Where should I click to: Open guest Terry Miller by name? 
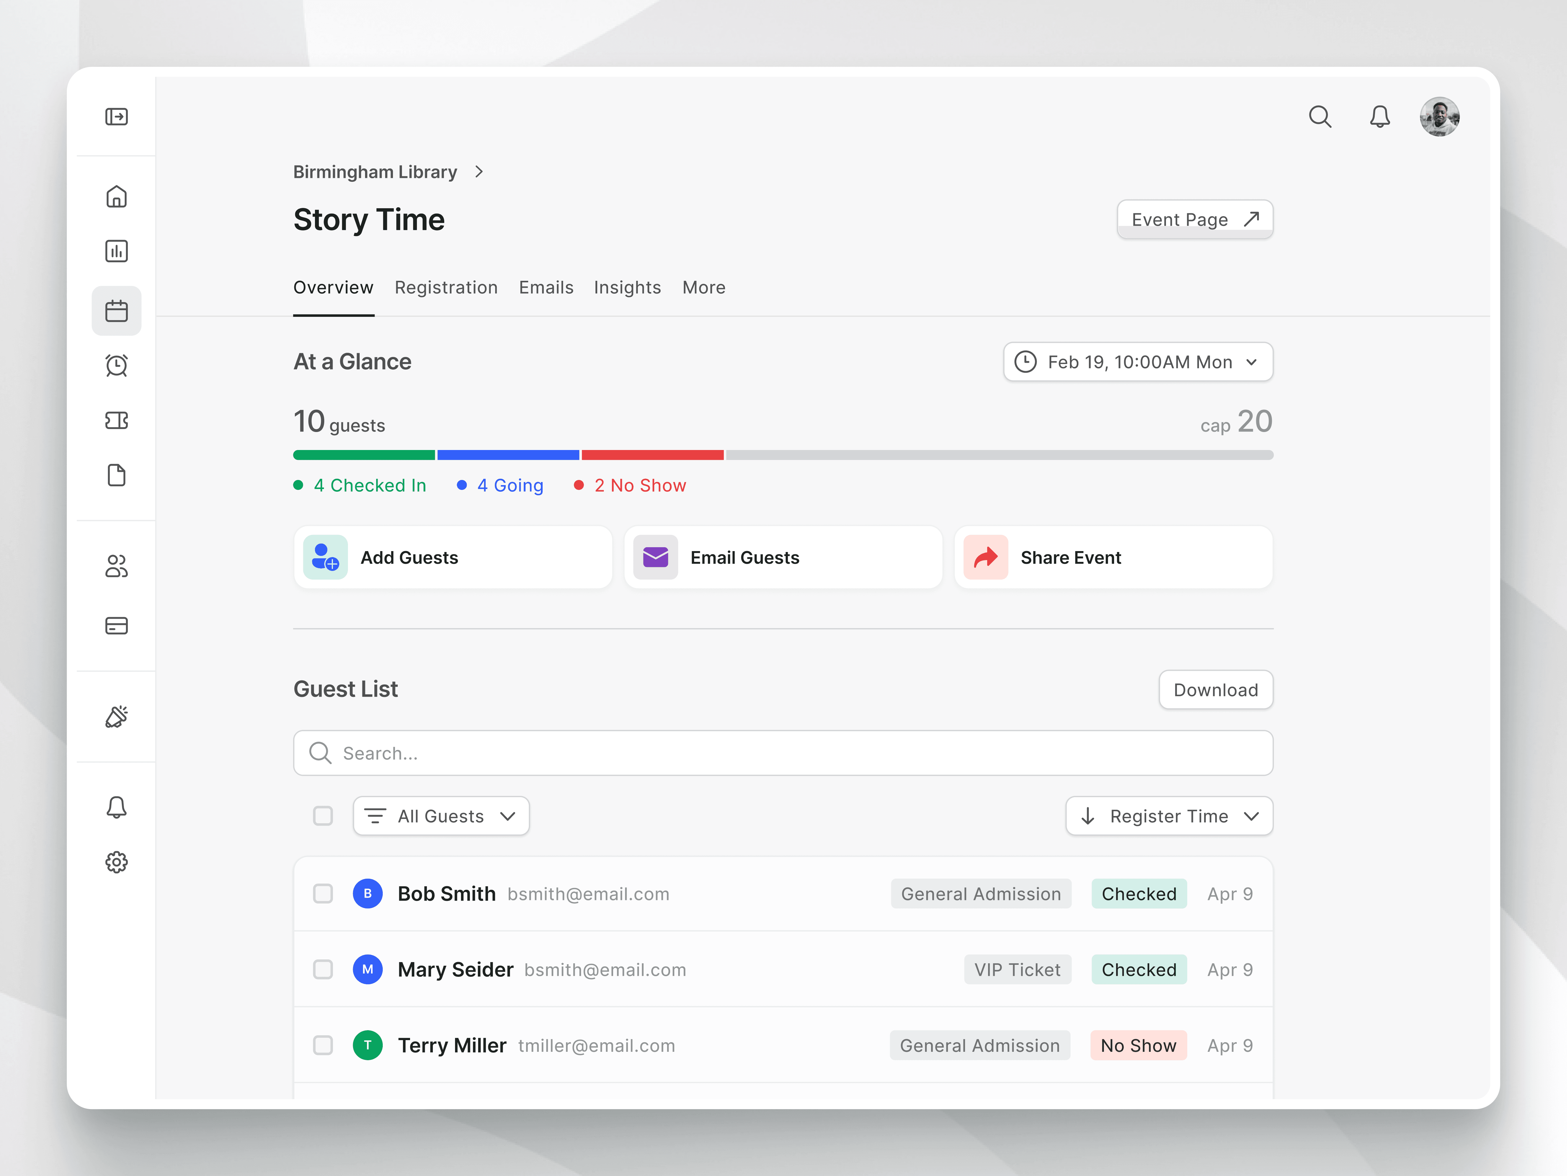click(452, 1045)
